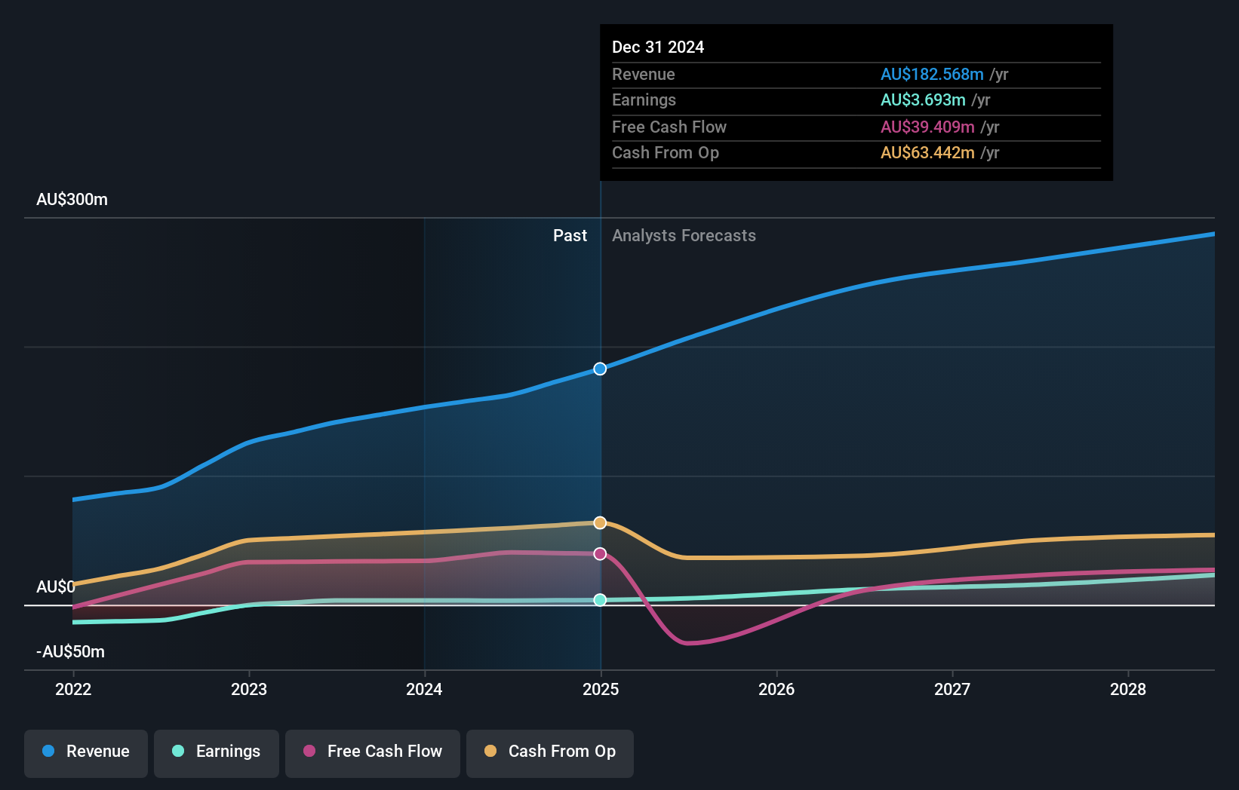The height and width of the screenshot is (790, 1239).
Task: Click the pink Free Cash Flow data point marker
Action: (600, 554)
